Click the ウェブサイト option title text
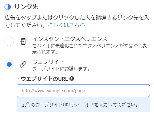The width and height of the screenshot is (154, 116). coord(48,62)
